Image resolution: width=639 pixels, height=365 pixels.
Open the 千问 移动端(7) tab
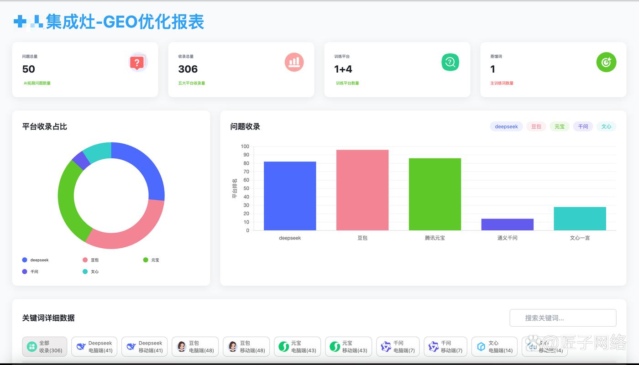pyautogui.click(x=445, y=347)
